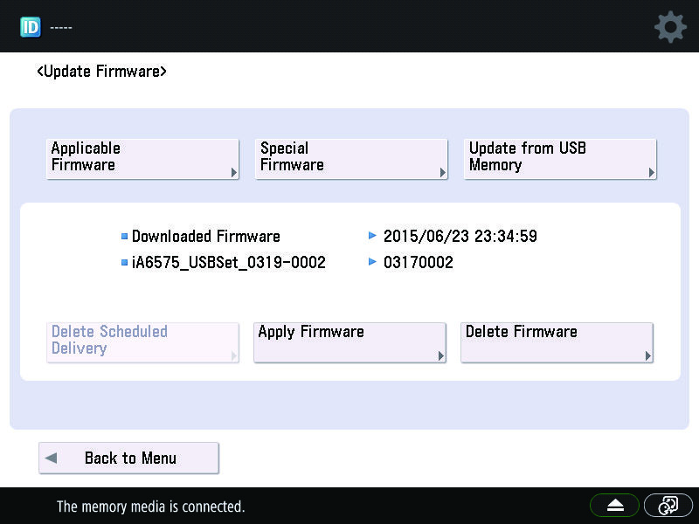Eject the memory media icon
699x524 pixels.
pyautogui.click(x=615, y=506)
